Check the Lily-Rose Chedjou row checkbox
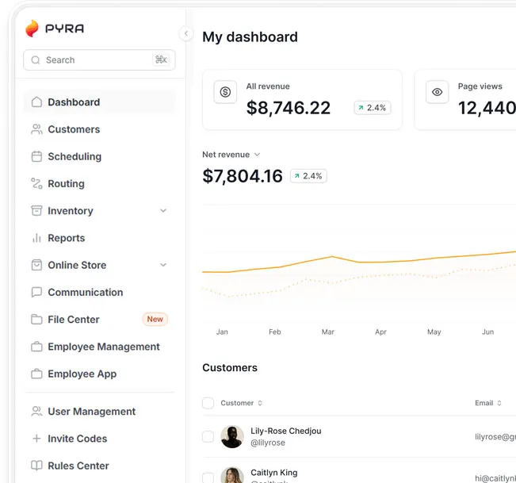This screenshot has height=483, width=516. [x=208, y=436]
